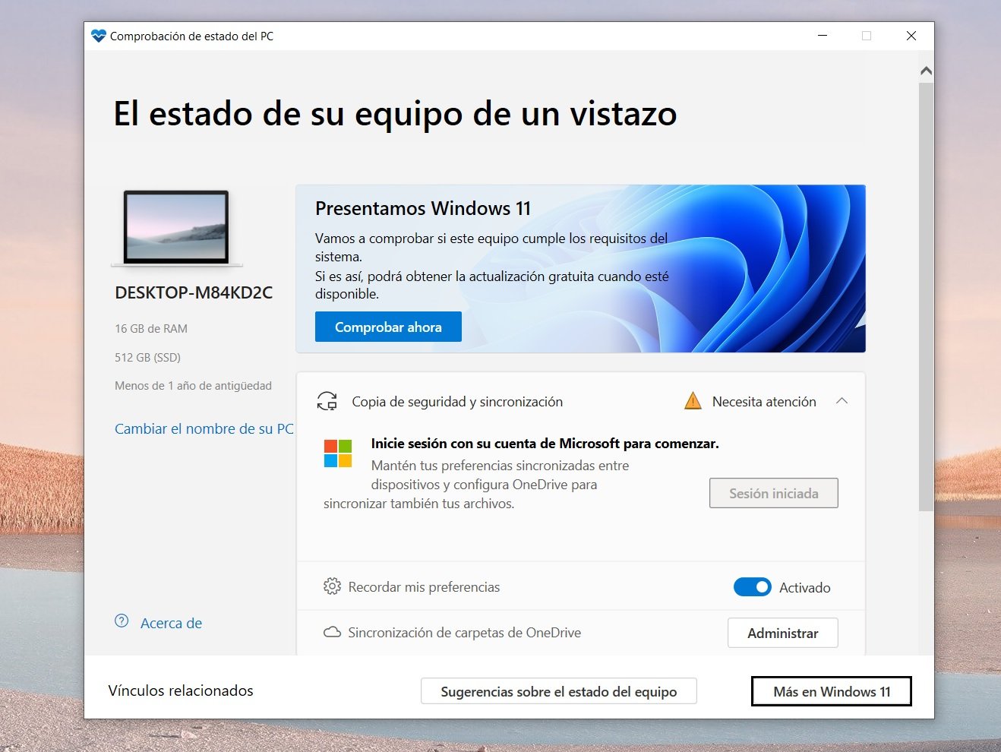Click the Comprobar ahora button
1001x752 pixels.
click(x=388, y=327)
